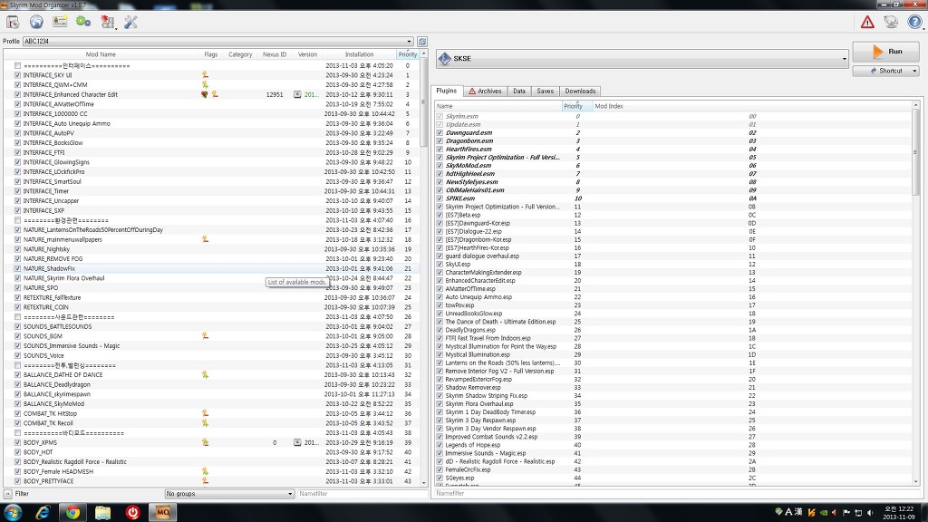Open the file explorer folder on the taskbar
This screenshot has width=928, height=522.
102,512
